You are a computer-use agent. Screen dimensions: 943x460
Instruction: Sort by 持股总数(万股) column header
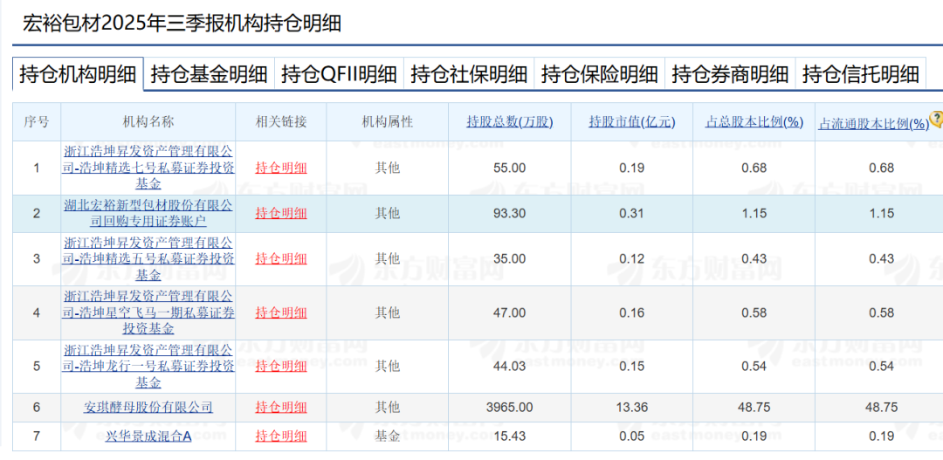(x=509, y=122)
